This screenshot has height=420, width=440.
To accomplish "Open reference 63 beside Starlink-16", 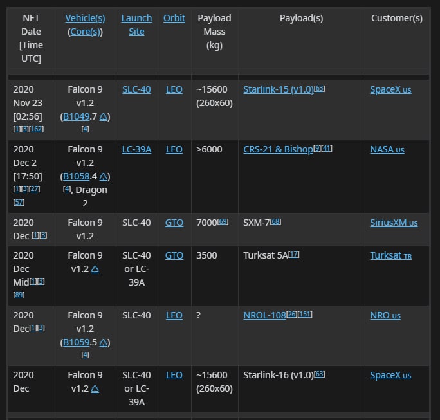I will coord(319,374).
